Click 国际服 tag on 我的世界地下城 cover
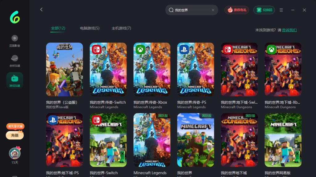The image size is (316, 177). point(251,116)
